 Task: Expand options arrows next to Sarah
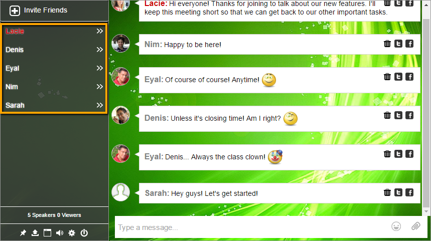(x=100, y=105)
